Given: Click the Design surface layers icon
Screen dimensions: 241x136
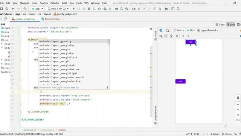Looking at the screenshot, I should pyautogui.click(x=161, y=30).
